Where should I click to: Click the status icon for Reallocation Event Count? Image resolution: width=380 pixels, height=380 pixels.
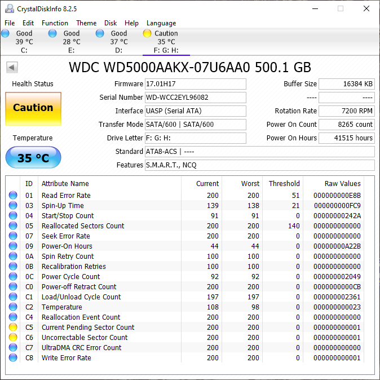pyautogui.click(x=13, y=317)
